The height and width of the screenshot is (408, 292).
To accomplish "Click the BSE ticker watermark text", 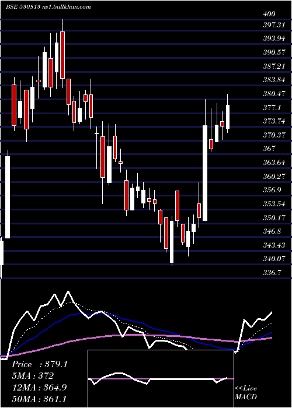I will 48,6.
